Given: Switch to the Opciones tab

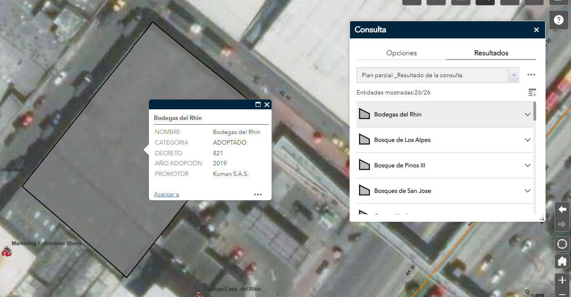Looking at the screenshot, I should click(401, 53).
